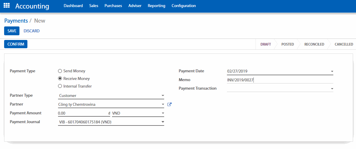Open the Configuration menu

point(184,6)
